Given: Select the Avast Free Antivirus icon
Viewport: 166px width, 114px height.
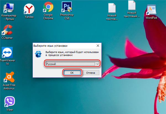Looking at the screenshot, I should (x=9, y=81).
